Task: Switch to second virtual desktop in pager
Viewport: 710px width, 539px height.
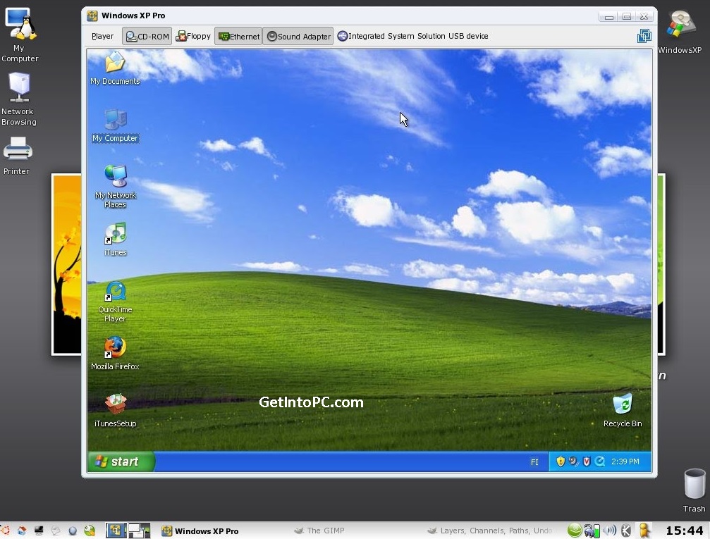Action: [x=139, y=531]
